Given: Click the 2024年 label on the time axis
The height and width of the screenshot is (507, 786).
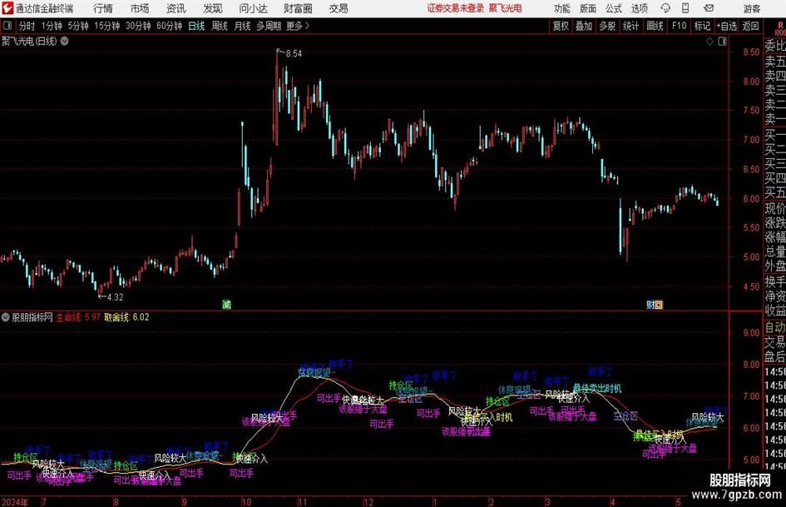Looking at the screenshot, I should [x=14, y=502].
